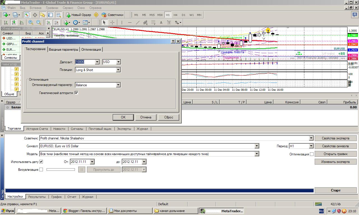
Task: Open the Позиции Long & Short dropdown
Action: click(x=118, y=70)
